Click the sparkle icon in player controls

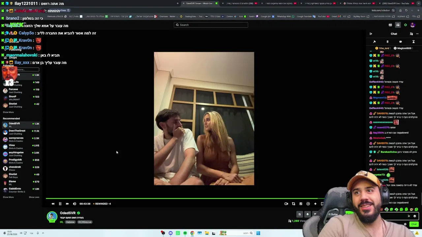pos(315,204)
